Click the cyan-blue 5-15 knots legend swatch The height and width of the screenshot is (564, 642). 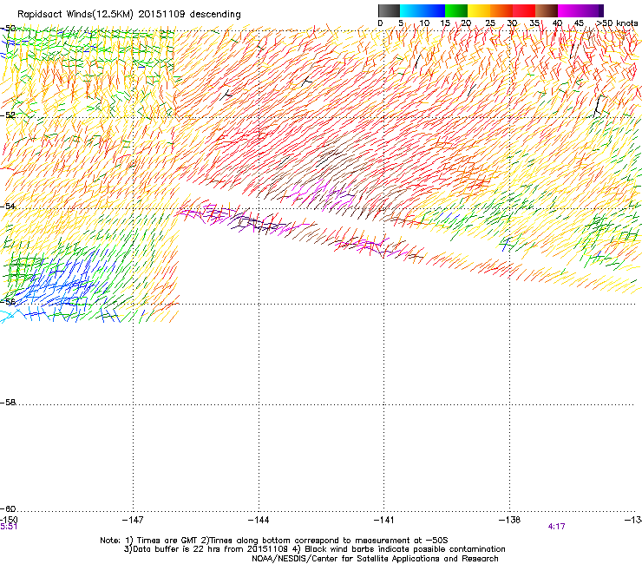pyautogui.click(x=423, y=10)
